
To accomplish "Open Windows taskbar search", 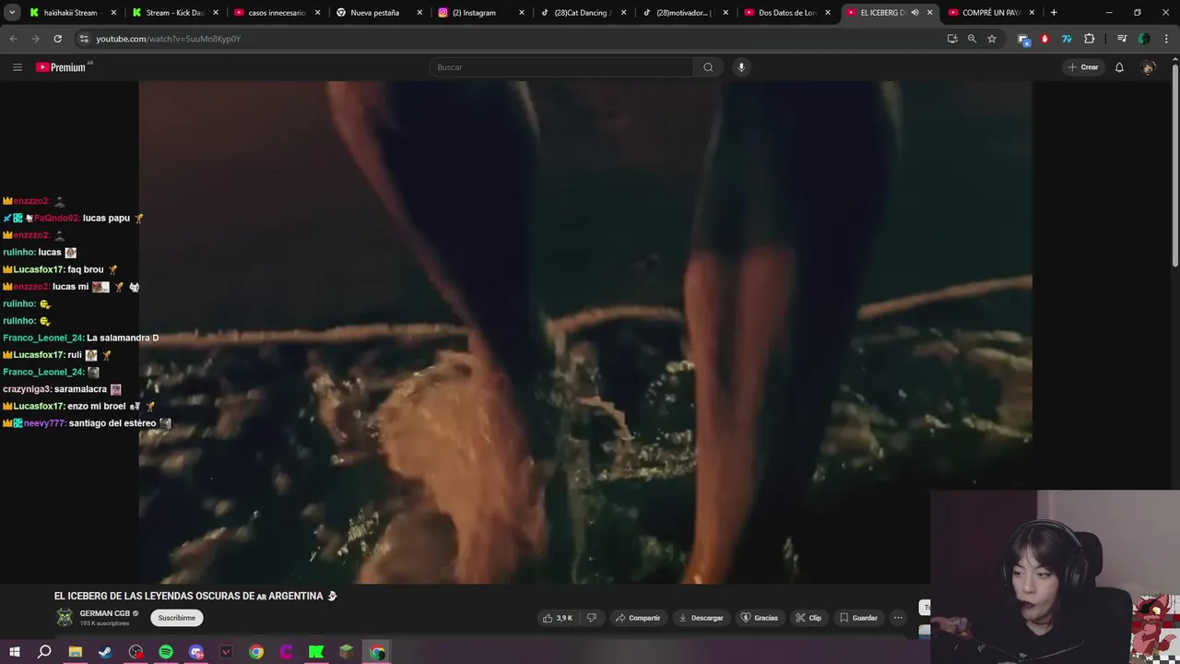I will click(44, 652).
